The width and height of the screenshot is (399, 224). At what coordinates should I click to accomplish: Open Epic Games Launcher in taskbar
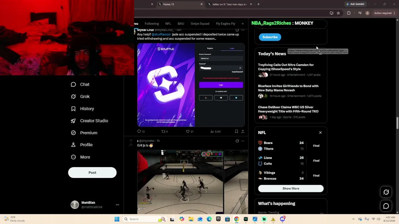click(x=218, y=219)
